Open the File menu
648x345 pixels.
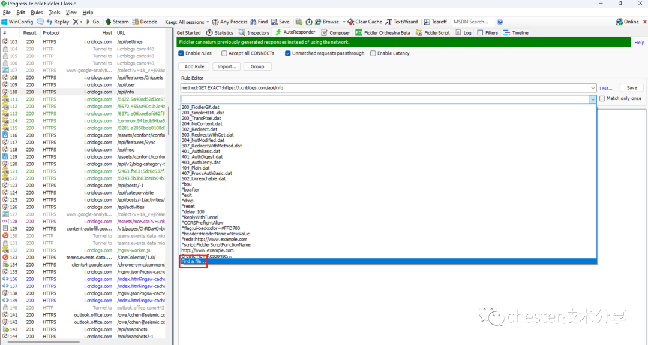(x=7, y=13)
